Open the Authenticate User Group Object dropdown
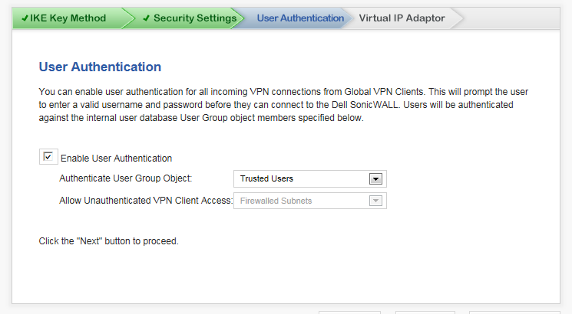572x314 pixels. 309,178
